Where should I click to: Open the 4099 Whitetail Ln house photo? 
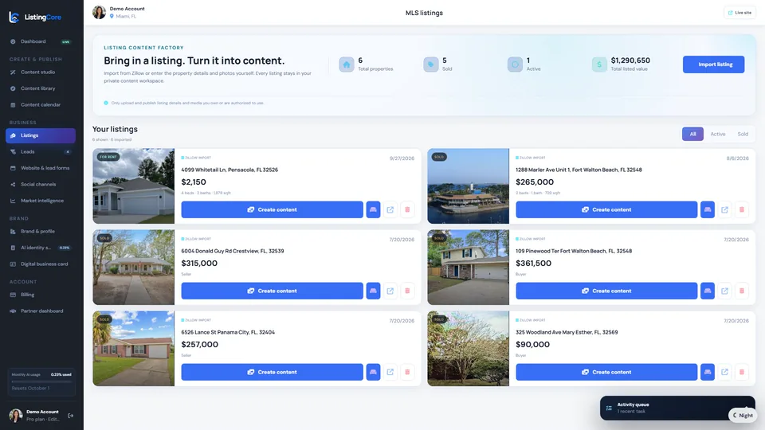(x=134, y=186)
